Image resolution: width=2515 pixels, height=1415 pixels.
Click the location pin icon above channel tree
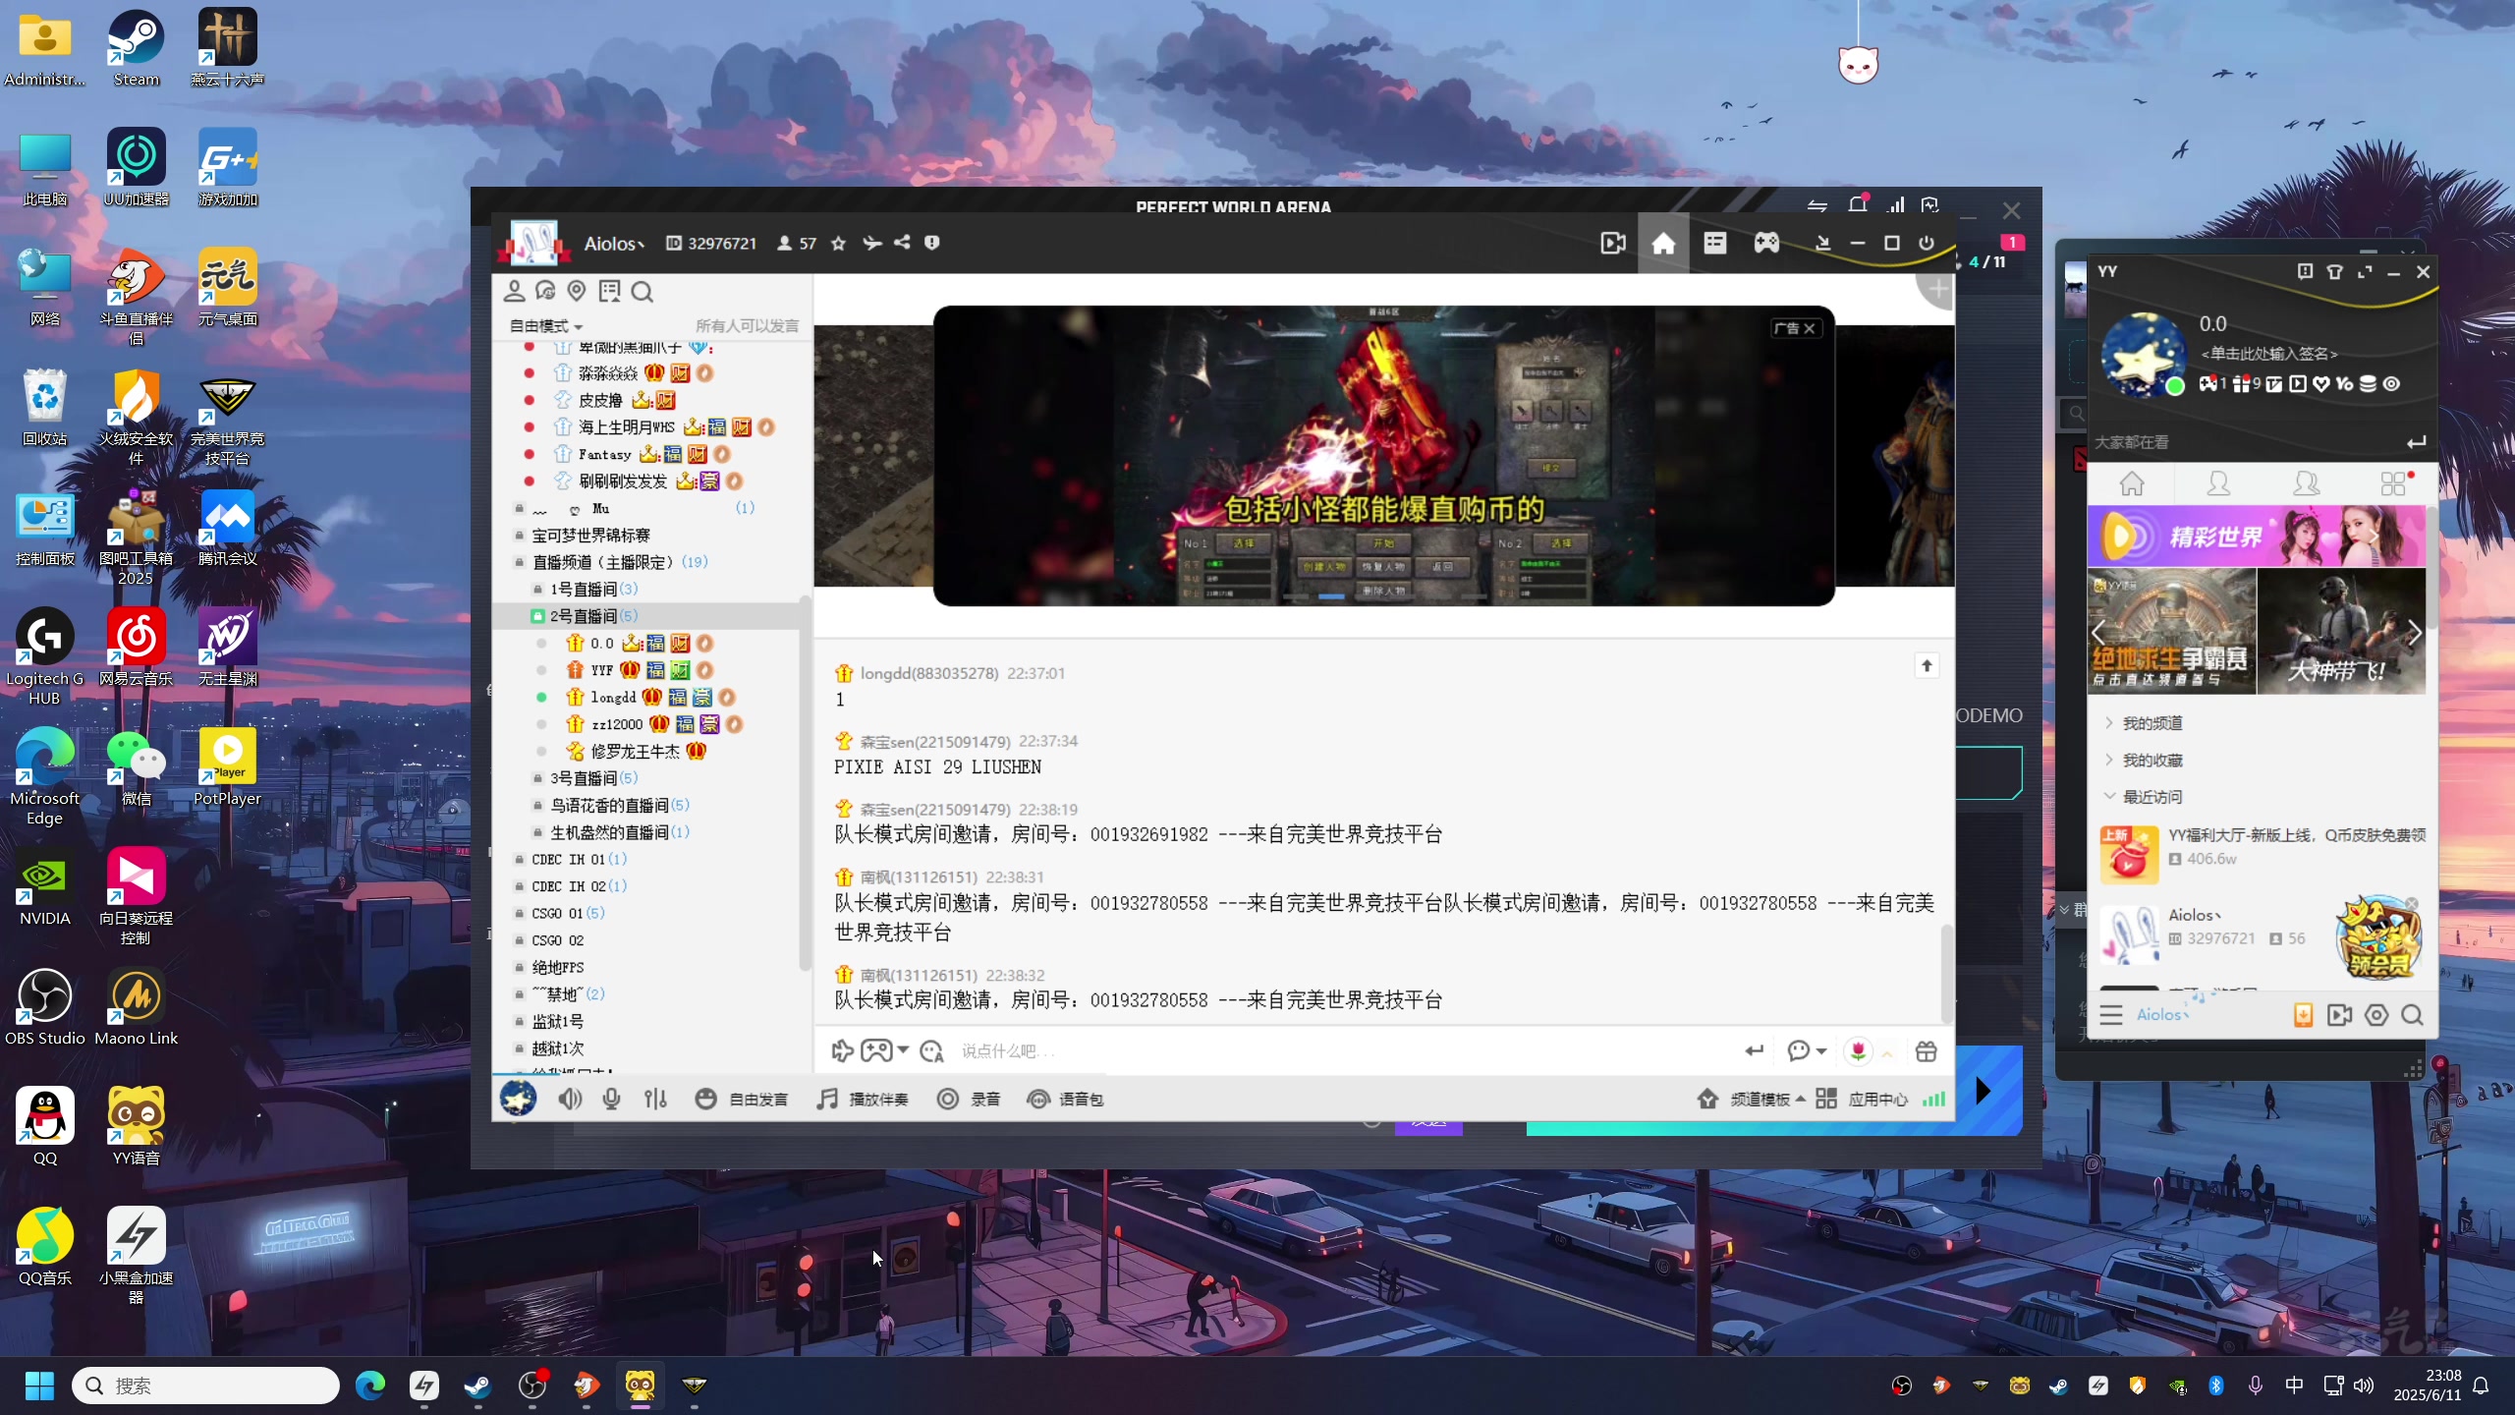click(577, 291)
